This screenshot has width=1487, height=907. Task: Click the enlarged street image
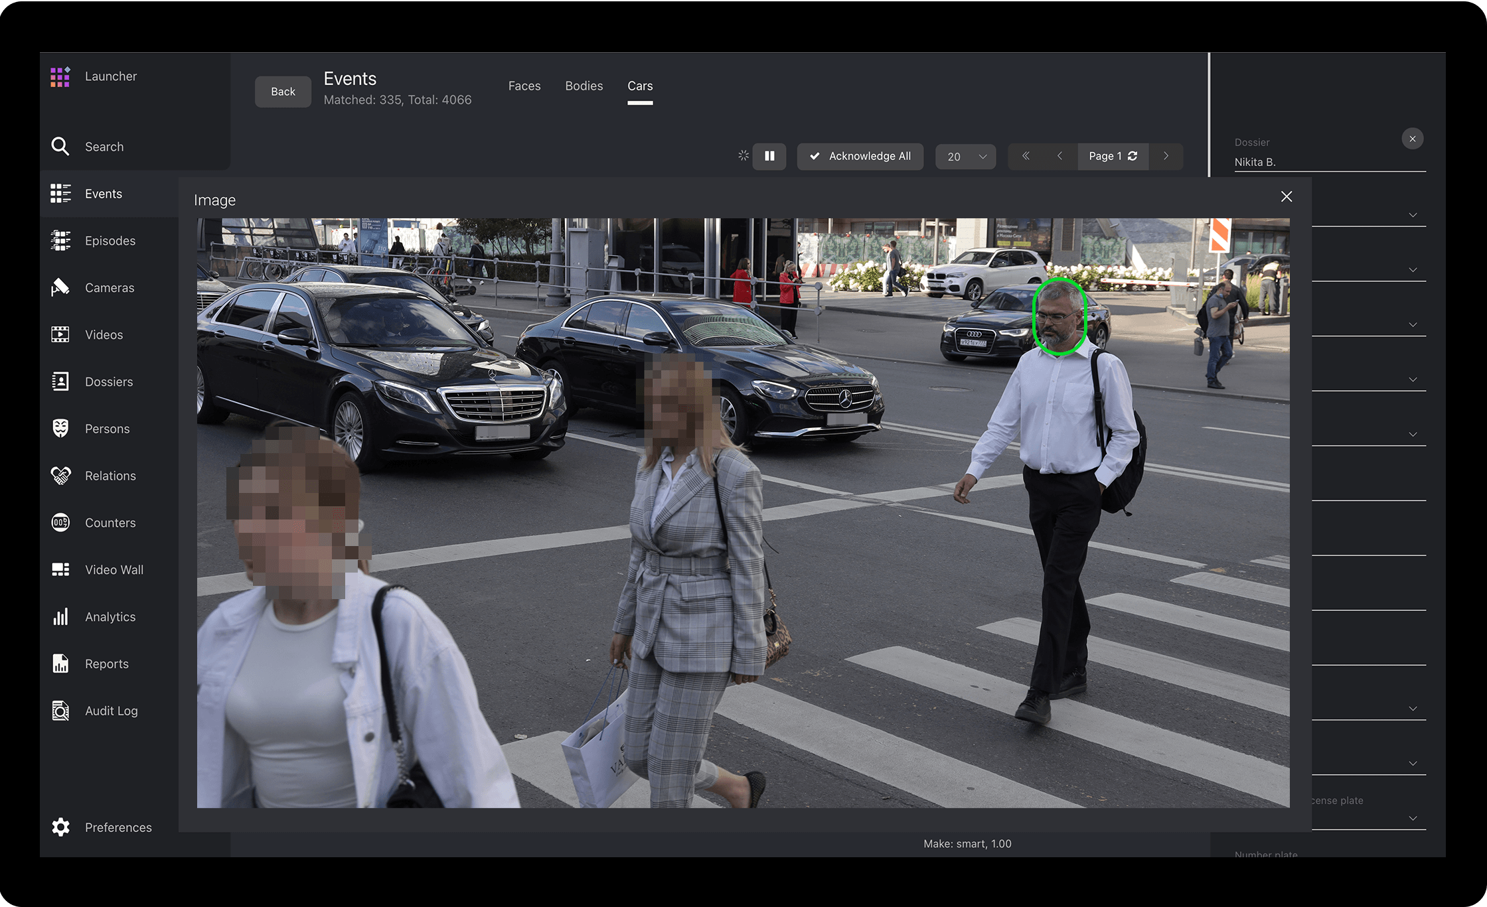tap(743, 513)
